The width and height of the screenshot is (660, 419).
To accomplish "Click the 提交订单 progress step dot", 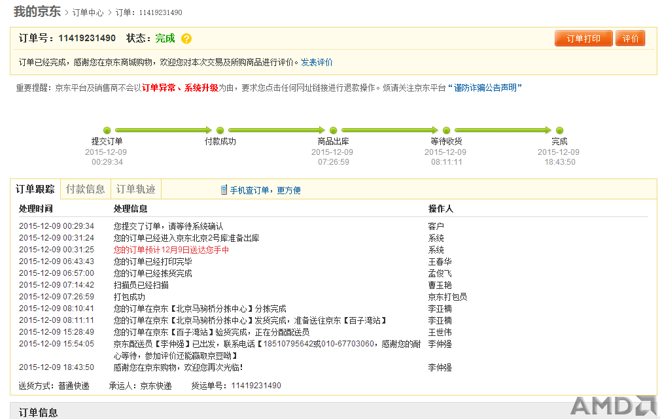I will point(107,131).
